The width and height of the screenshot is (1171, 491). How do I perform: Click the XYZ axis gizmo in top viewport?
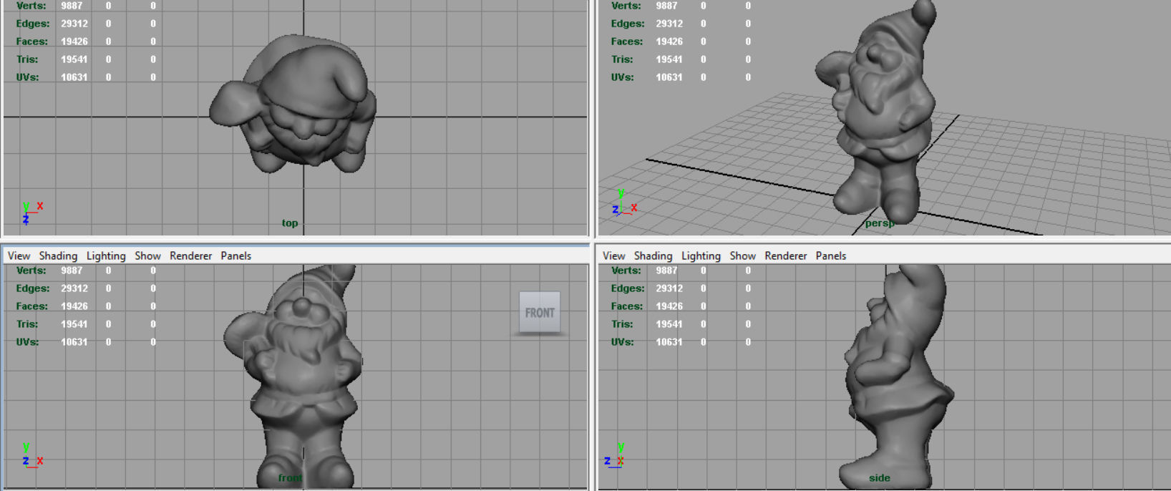click(31, 213)
